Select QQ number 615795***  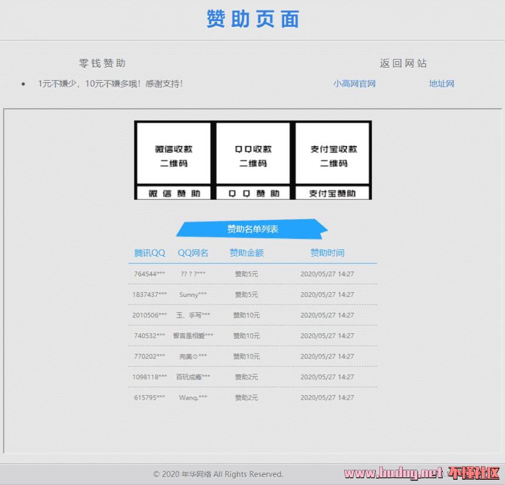[149, 398]
